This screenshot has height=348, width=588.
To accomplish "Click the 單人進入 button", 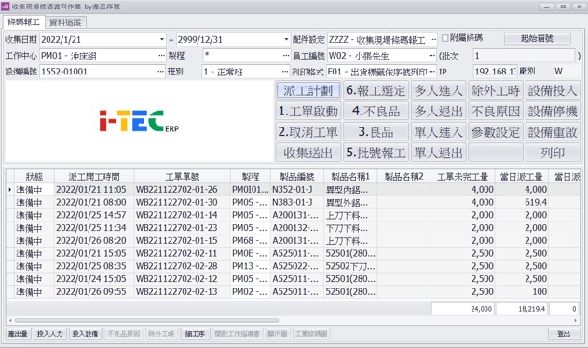I will [438, 132].
